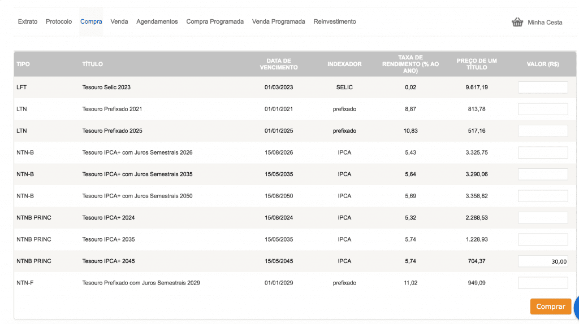Select the Tesouro IPCA+ 2024 title
This screenshot has width=579, height=324.
[x=108, y=218]
